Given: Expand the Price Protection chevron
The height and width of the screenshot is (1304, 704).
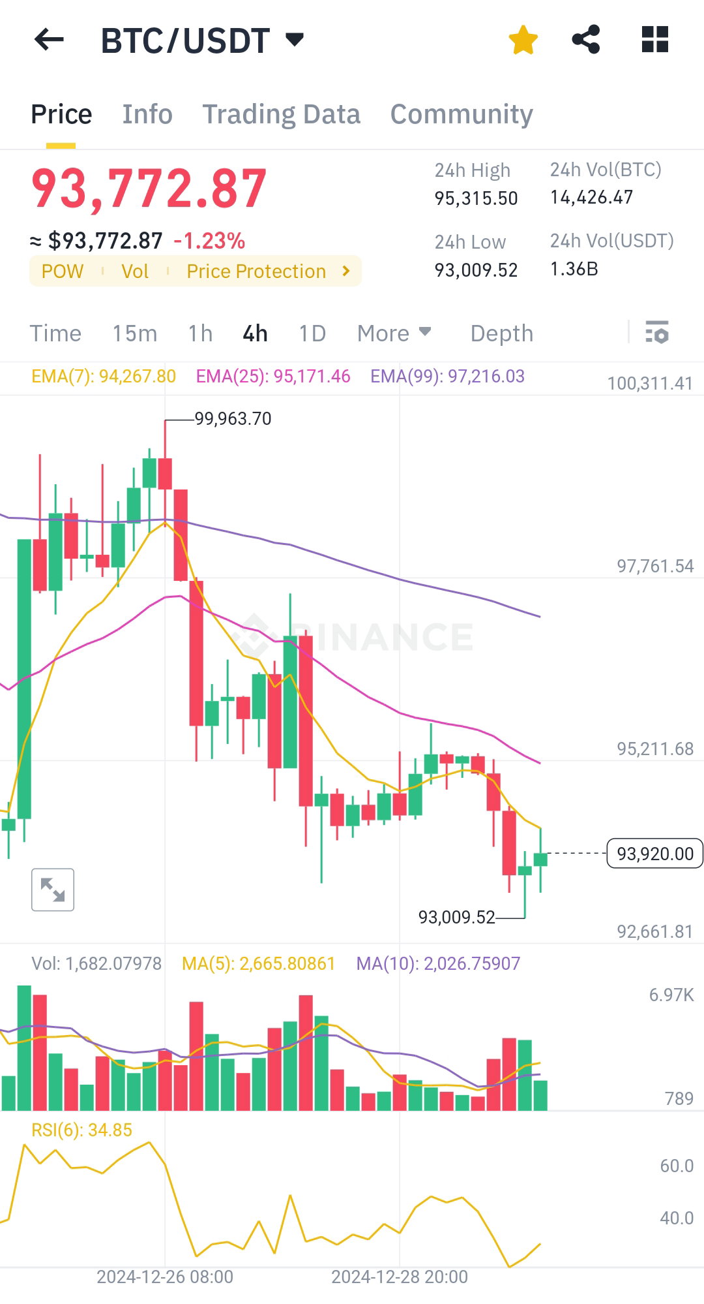Looking at the screenshot, I should (x=347, y=271).
